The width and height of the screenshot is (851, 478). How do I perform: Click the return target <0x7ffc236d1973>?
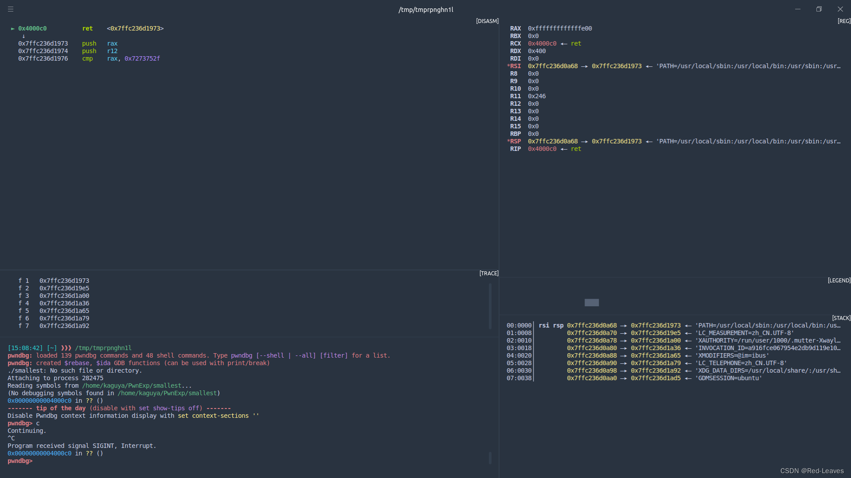(135, 28)
